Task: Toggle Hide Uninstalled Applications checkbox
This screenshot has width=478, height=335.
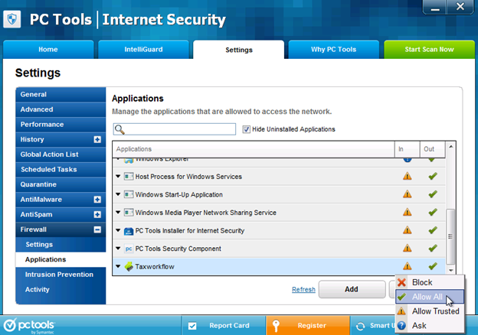Action: pos(247,129)
